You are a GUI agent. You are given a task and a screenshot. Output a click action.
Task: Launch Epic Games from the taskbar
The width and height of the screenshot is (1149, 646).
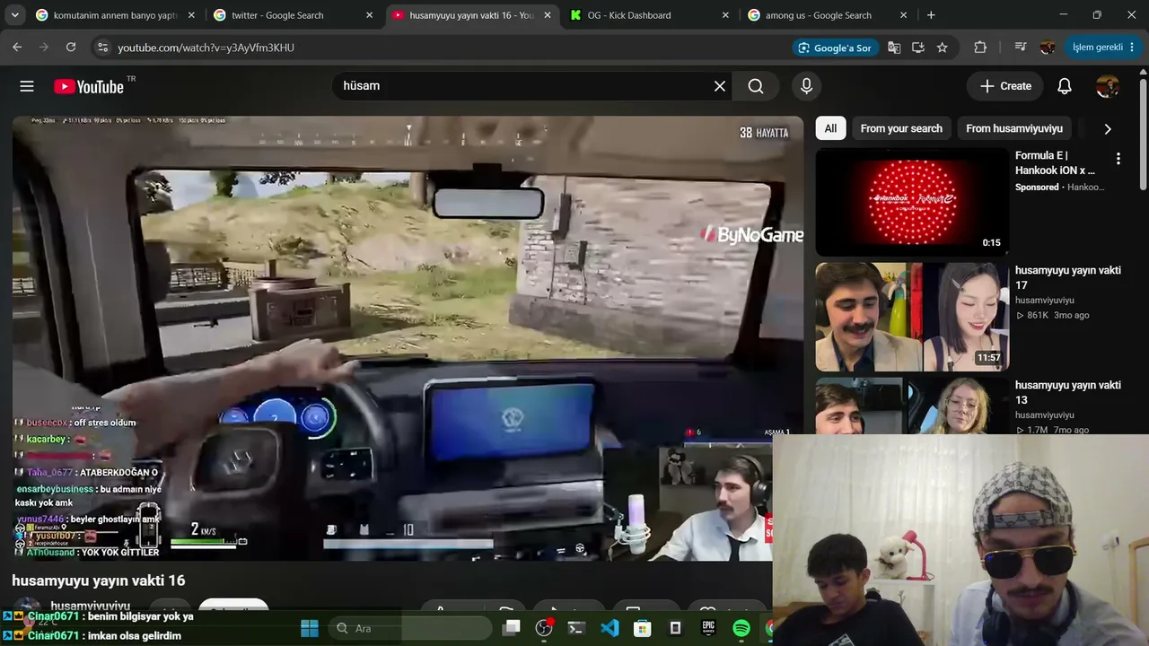tap(708, 628)
